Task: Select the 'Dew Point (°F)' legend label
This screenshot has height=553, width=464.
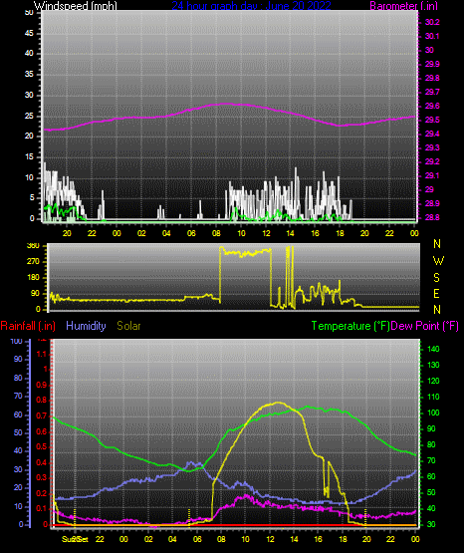Action: [424, 326]
